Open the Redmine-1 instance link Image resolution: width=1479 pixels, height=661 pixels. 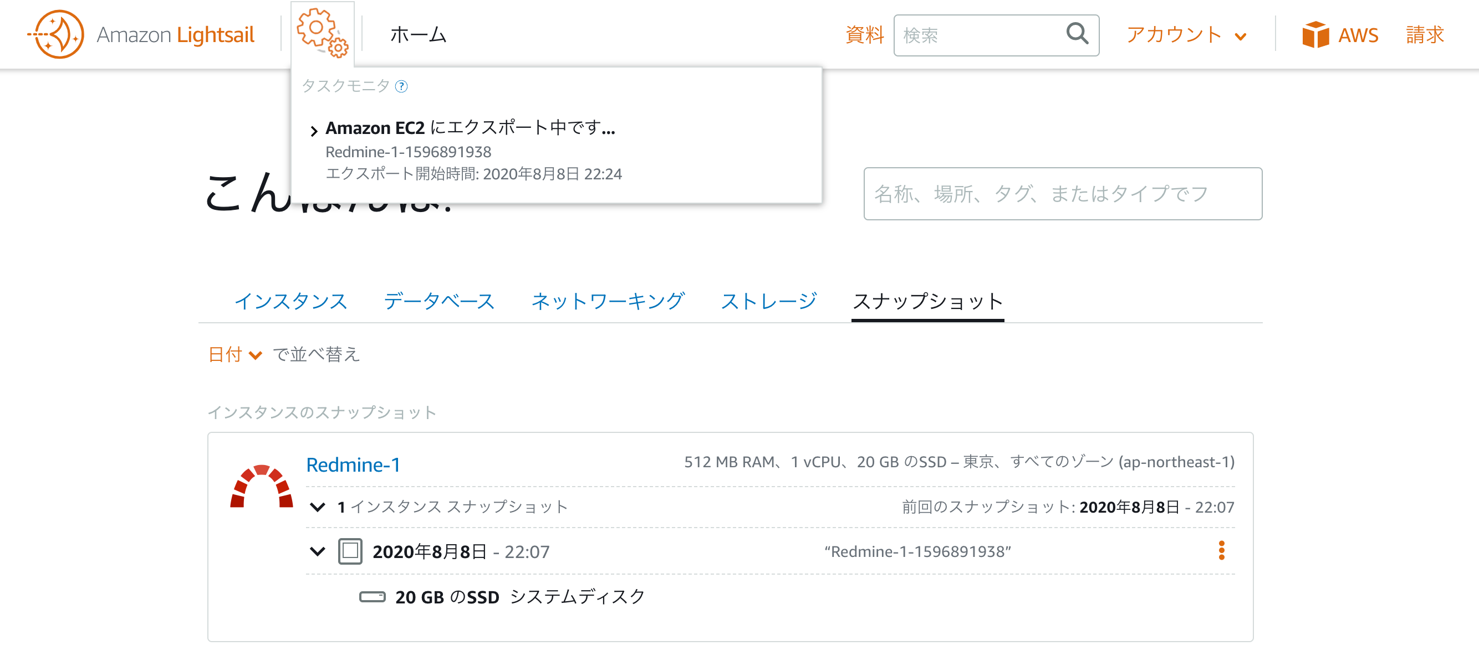coord(353,464)
